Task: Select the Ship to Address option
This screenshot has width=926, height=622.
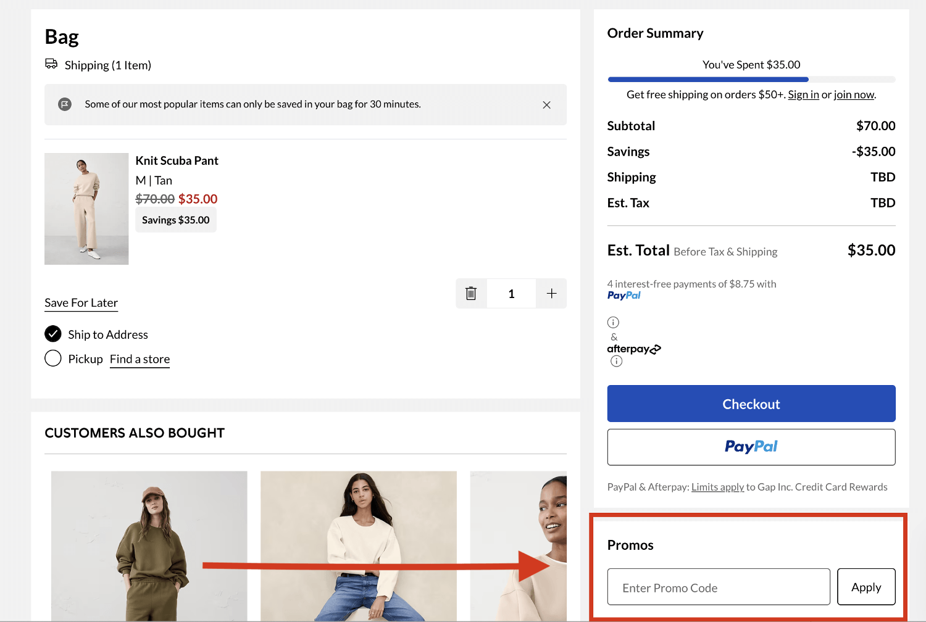Action: pyautogui.click(x=53, y=334)
